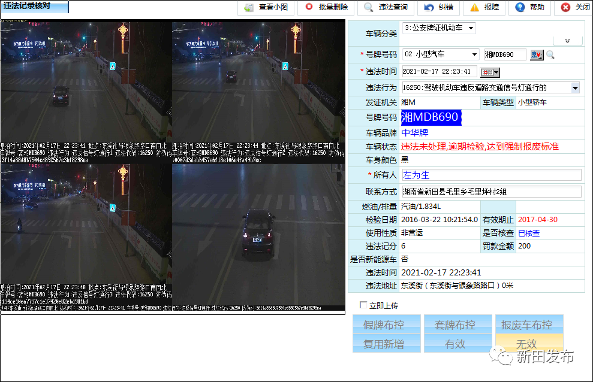Open the close-up photo of the car
This screenshot has width=593, height=382.
[x=258, y=235]
